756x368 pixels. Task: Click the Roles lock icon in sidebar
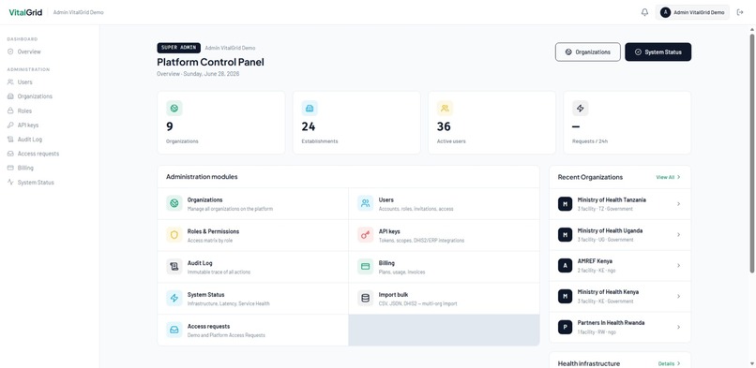[10, 110]
